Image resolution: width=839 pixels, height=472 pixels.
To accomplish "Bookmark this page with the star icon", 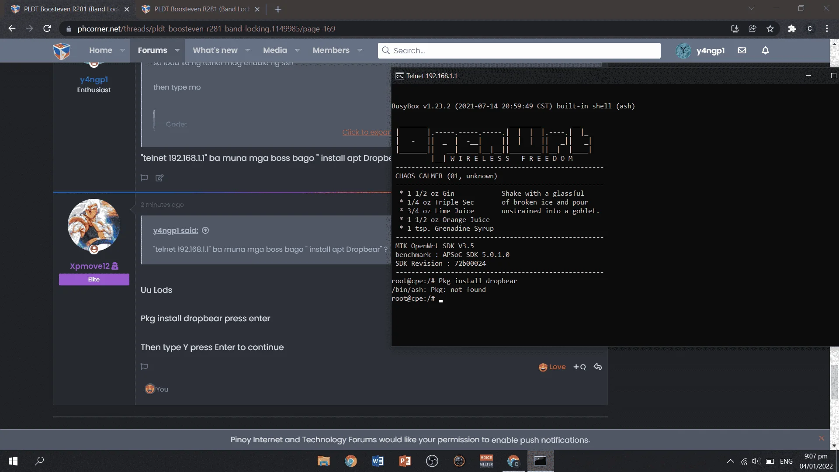I will (770, 29).
